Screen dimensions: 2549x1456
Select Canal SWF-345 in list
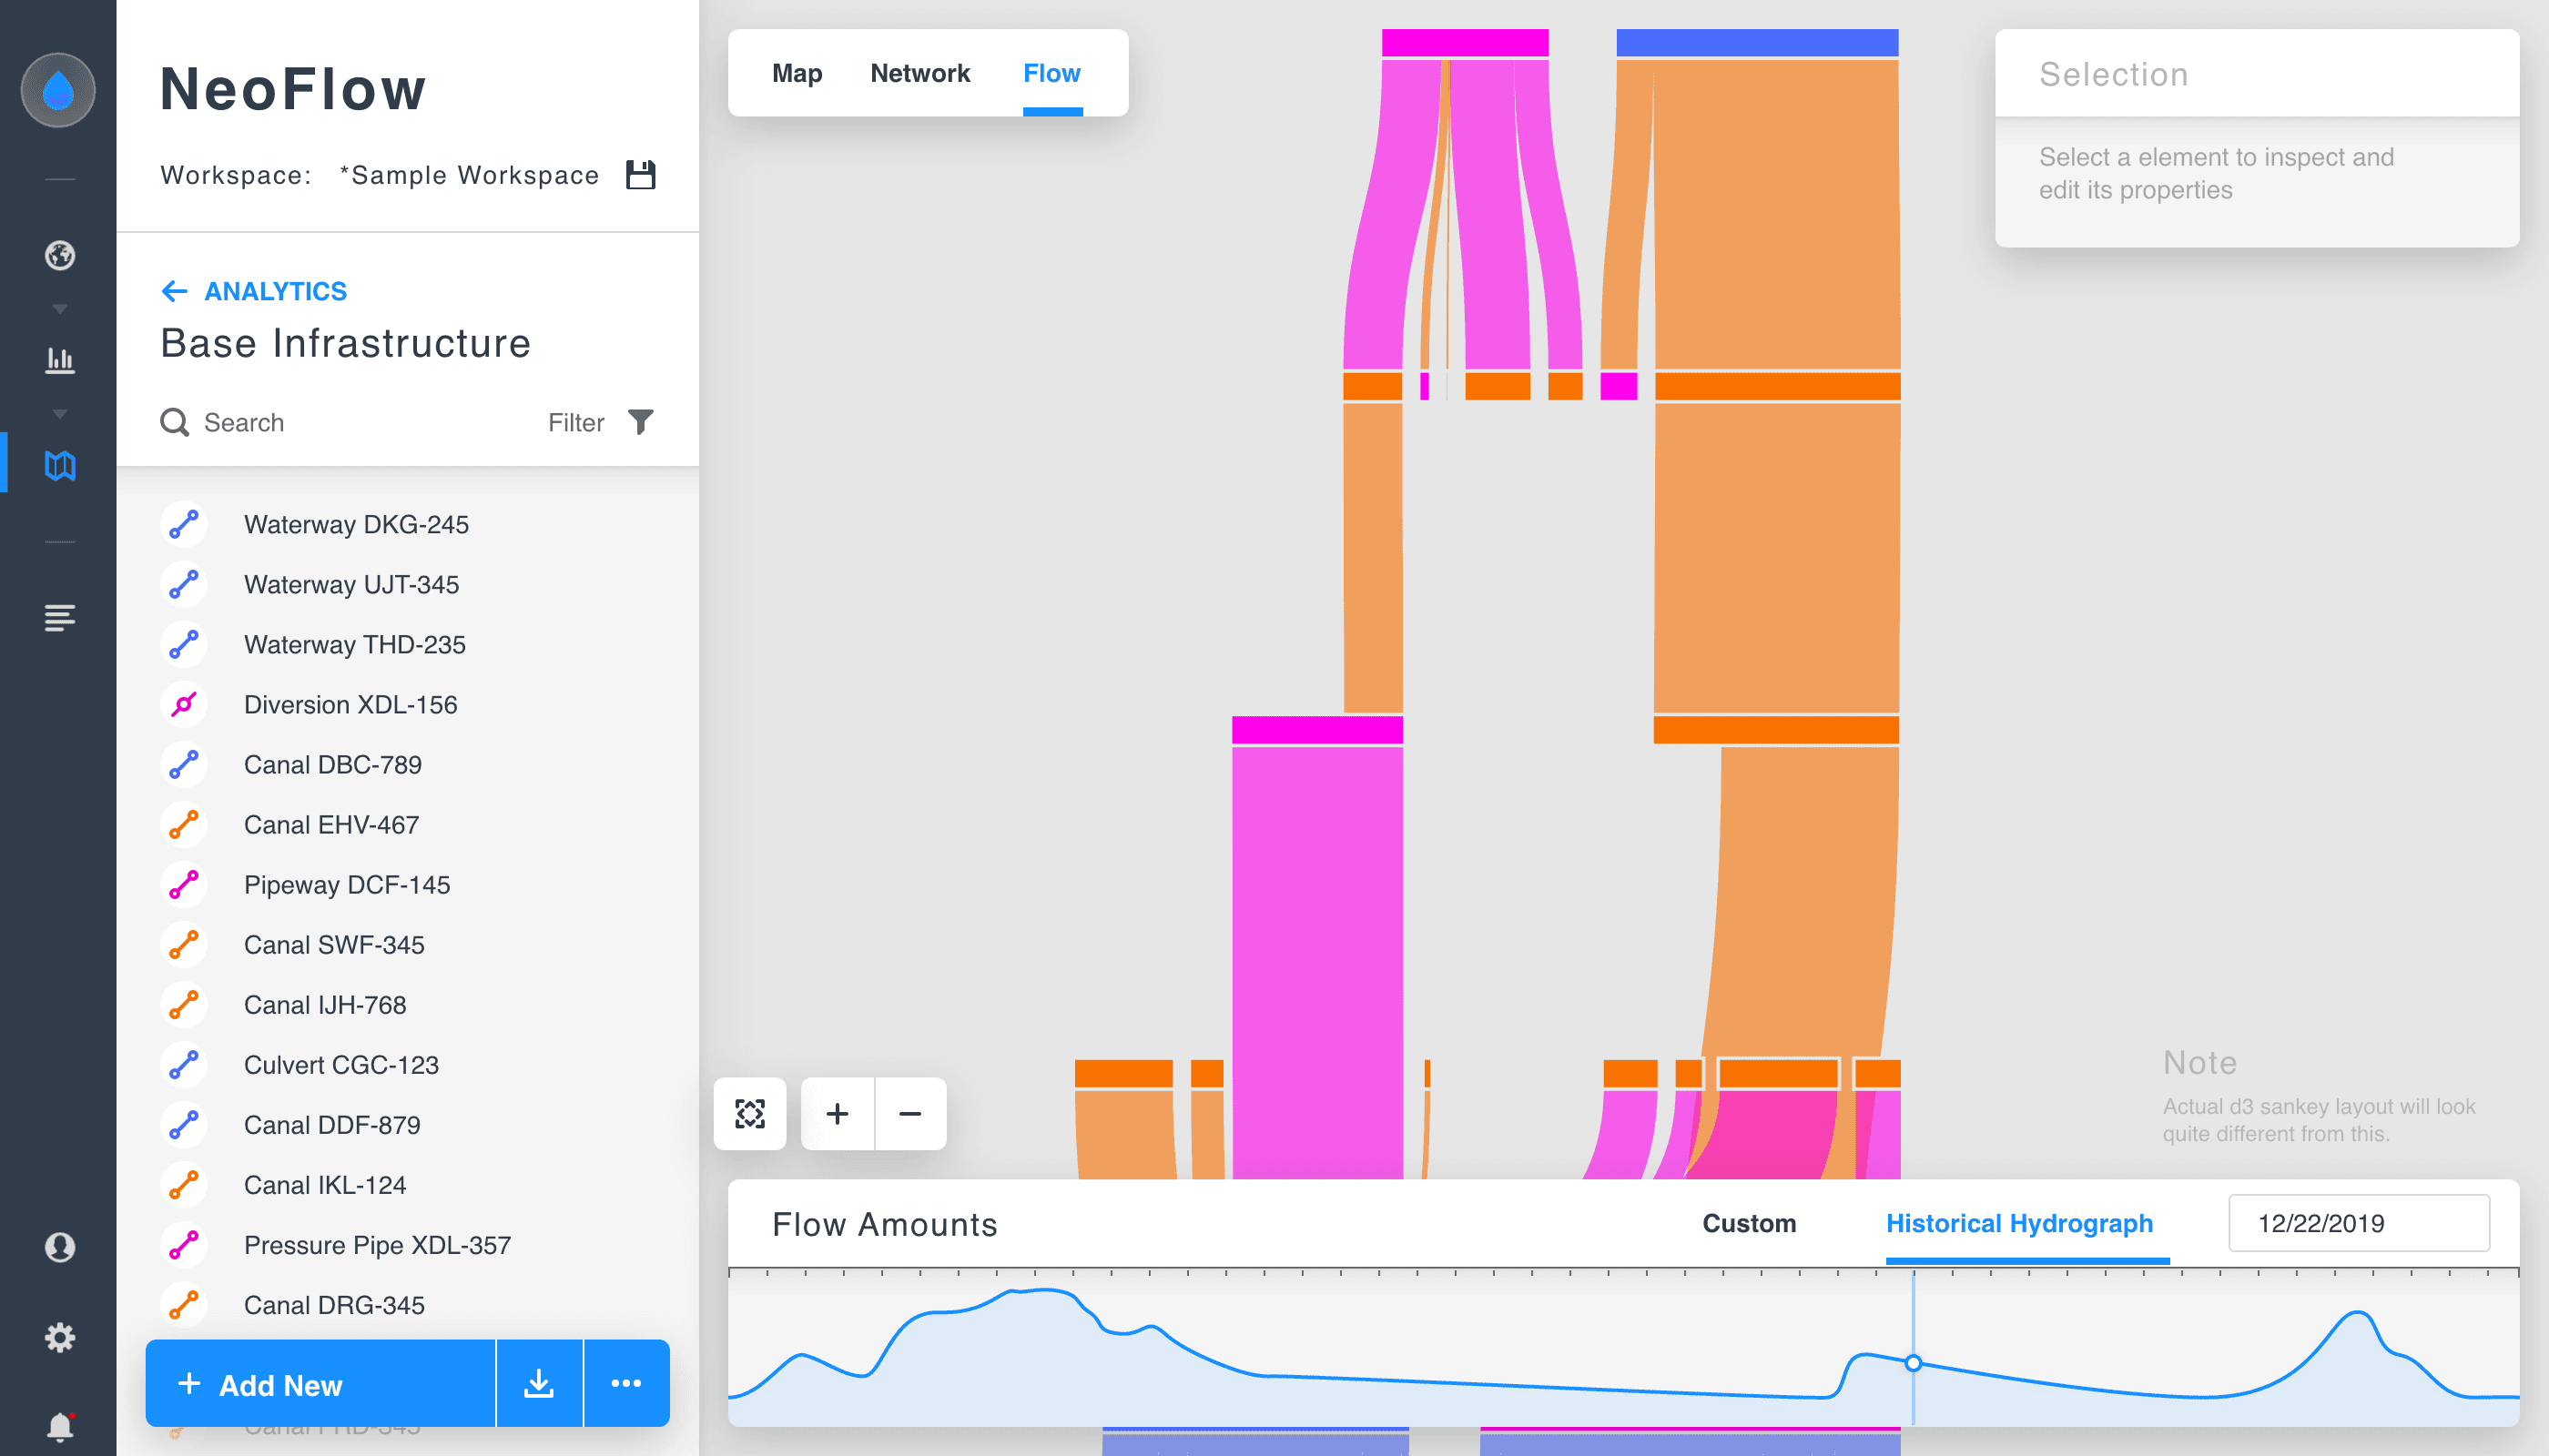coord(333,944)
